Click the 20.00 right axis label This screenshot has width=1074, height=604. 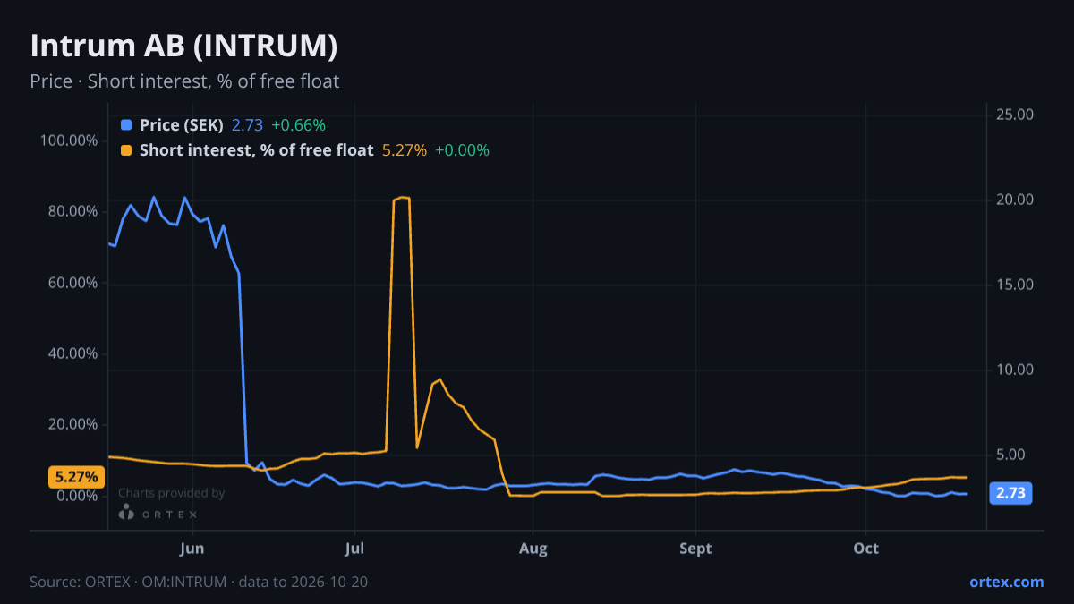click(1014, 200)
